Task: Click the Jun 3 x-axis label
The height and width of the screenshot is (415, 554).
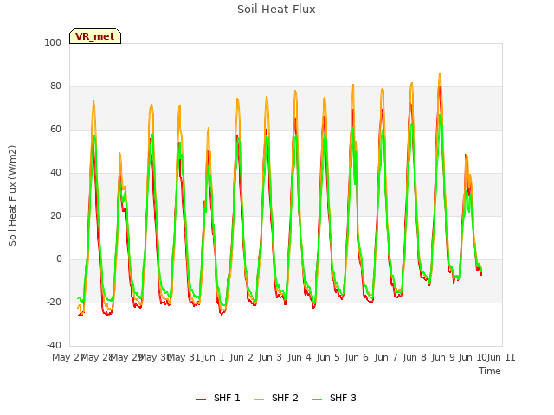Action: 270,357
